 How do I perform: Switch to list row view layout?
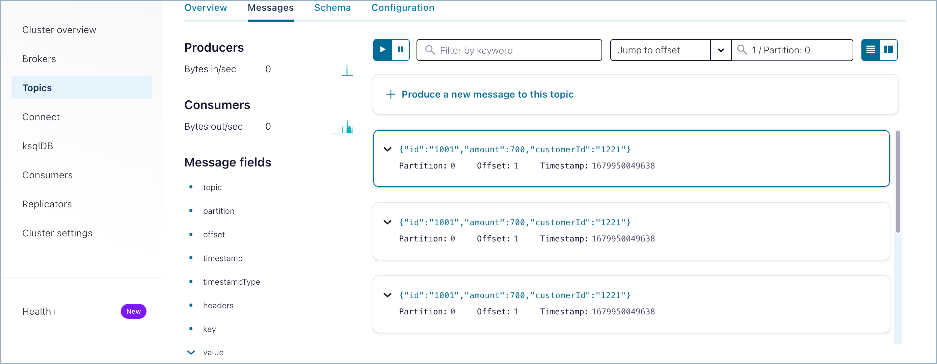click(x=871, y=50)
